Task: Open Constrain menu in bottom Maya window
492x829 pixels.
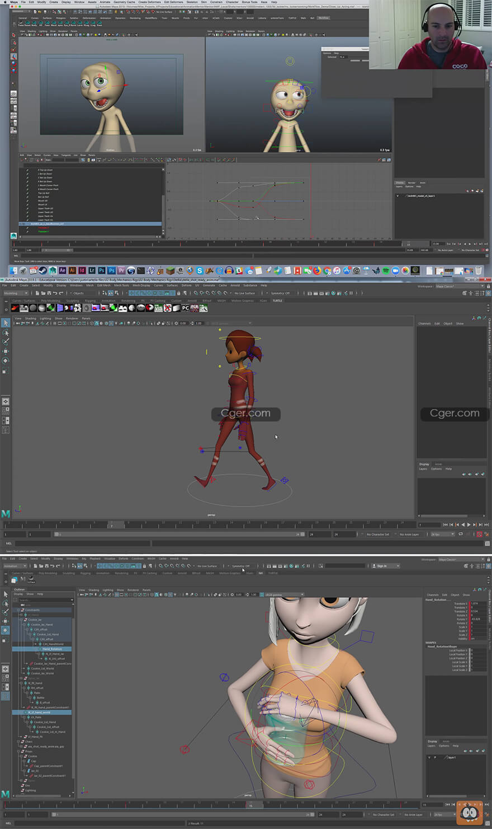Action: (138, 558)
